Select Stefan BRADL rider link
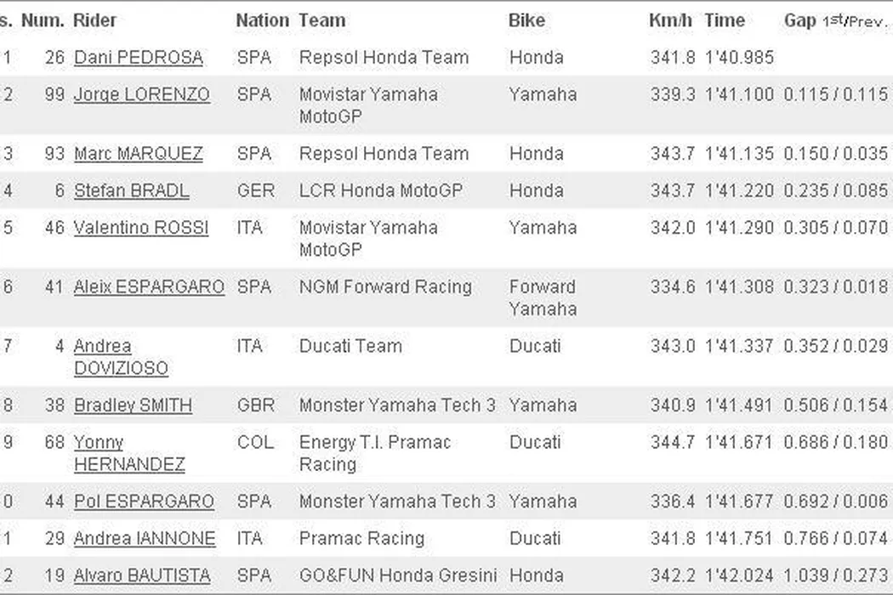 click(132, 190)
